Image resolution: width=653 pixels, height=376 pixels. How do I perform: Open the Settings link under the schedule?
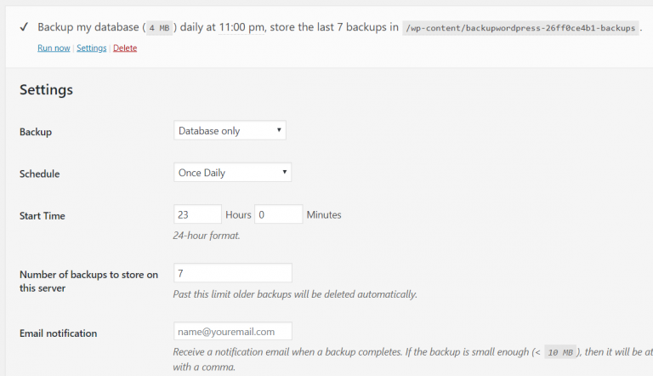pyautogui.click(x=92, y=48)
